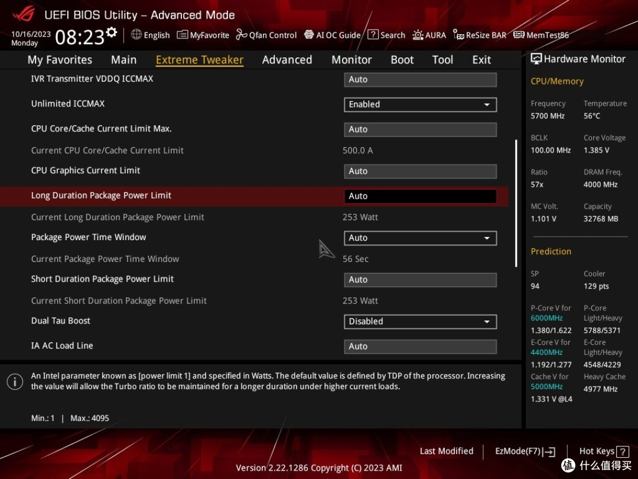Click the EzMode exit arrow icon
The height and width of the screenshot is (479, 638).
[x=549, y=451]
